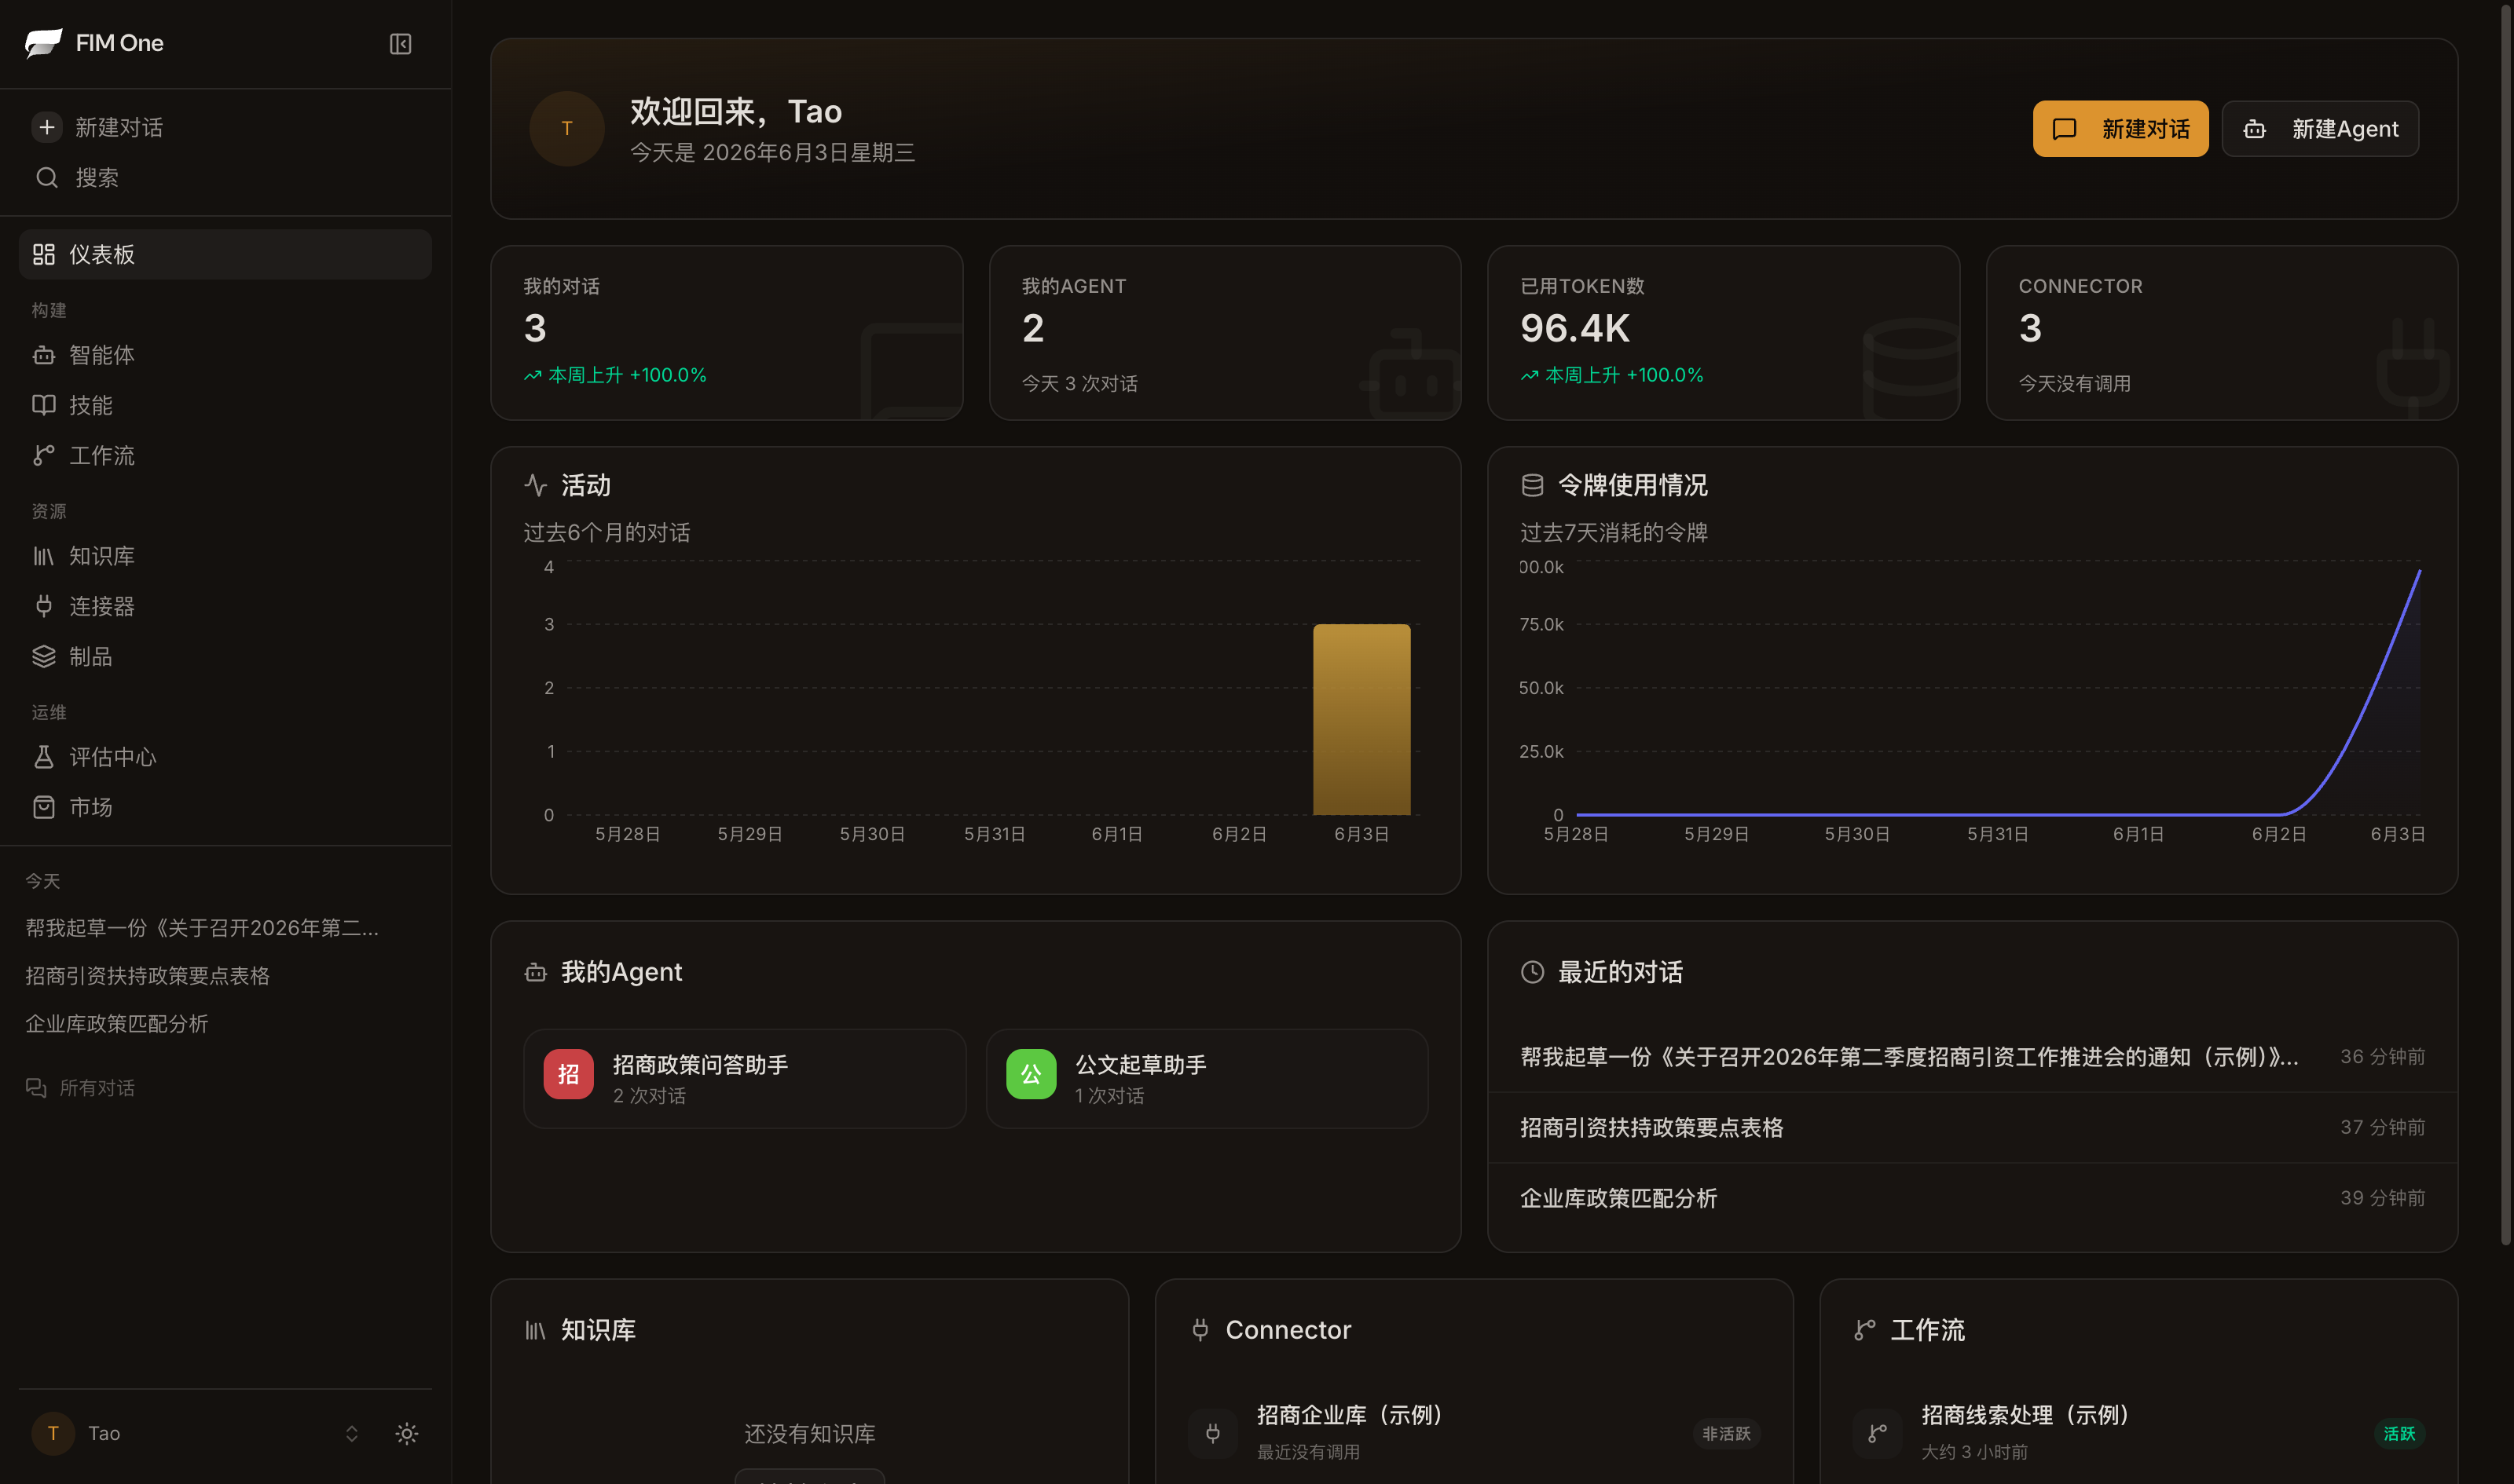Click the 制品 layers icon in sidebar
Image resolution: width=2514 pixels, height=1484 pixels.
point(43,656)
